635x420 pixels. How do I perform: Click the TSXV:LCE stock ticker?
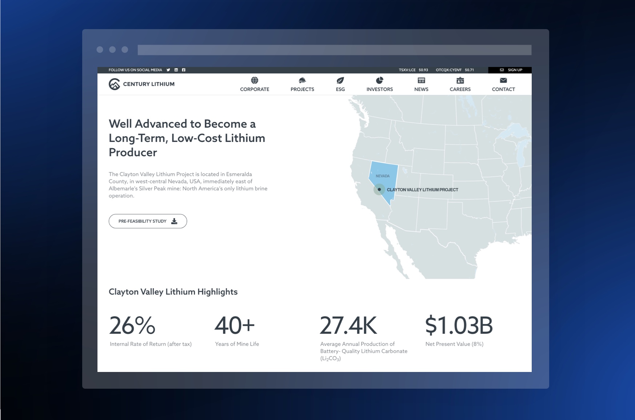(x=407, y=70)
